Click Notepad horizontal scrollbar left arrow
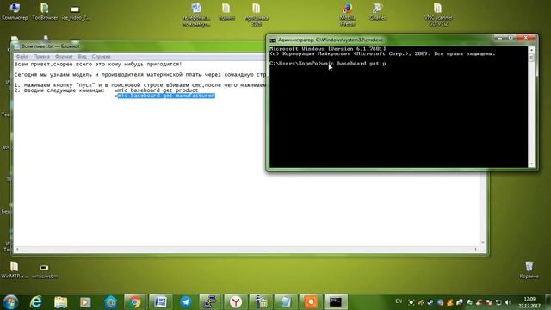The height and width of the screenshot is (310, 551). point(17,249)
